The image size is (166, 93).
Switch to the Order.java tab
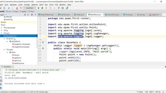tap(80, 15)
